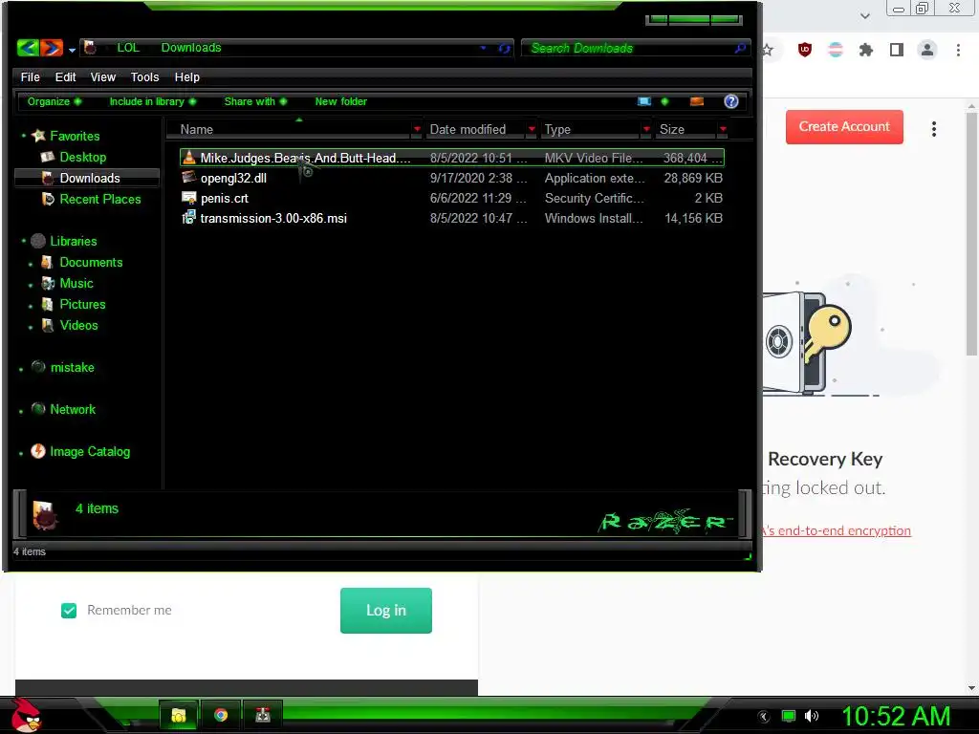Image resolution: width=979 pixels, height=734 pixels.
Task: Click the refresh icon in the address bar
Action: tap(505, 48)
